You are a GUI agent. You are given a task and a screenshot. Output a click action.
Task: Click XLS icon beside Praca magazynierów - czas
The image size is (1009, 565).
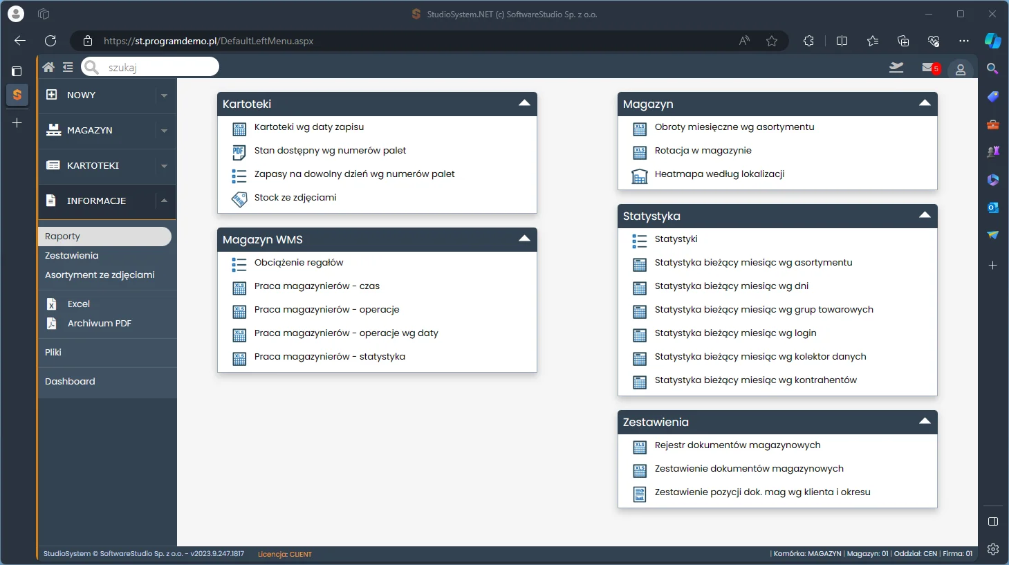tap(239, 288)
